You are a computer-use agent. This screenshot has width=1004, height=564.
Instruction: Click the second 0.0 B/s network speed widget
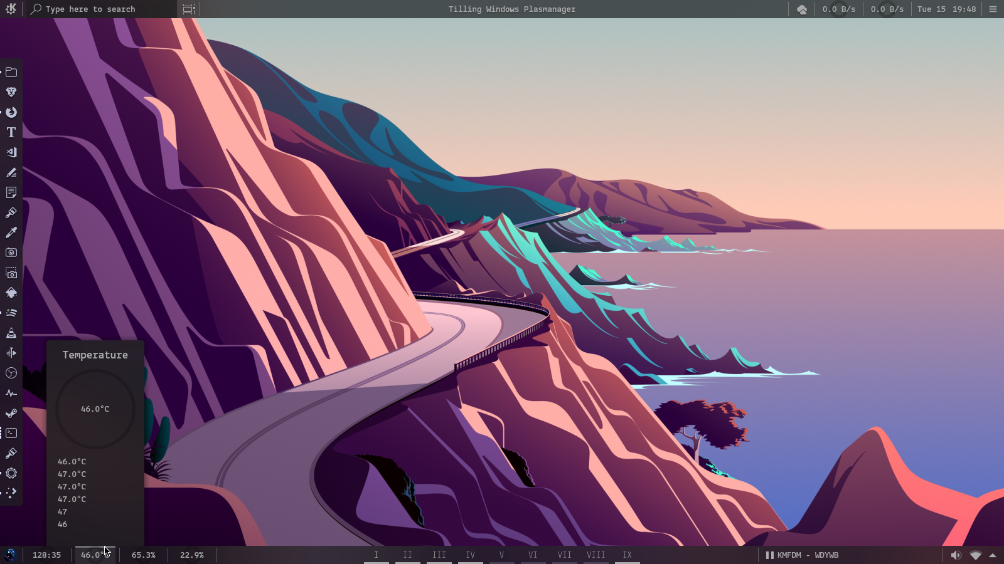[x=887, y=9]
